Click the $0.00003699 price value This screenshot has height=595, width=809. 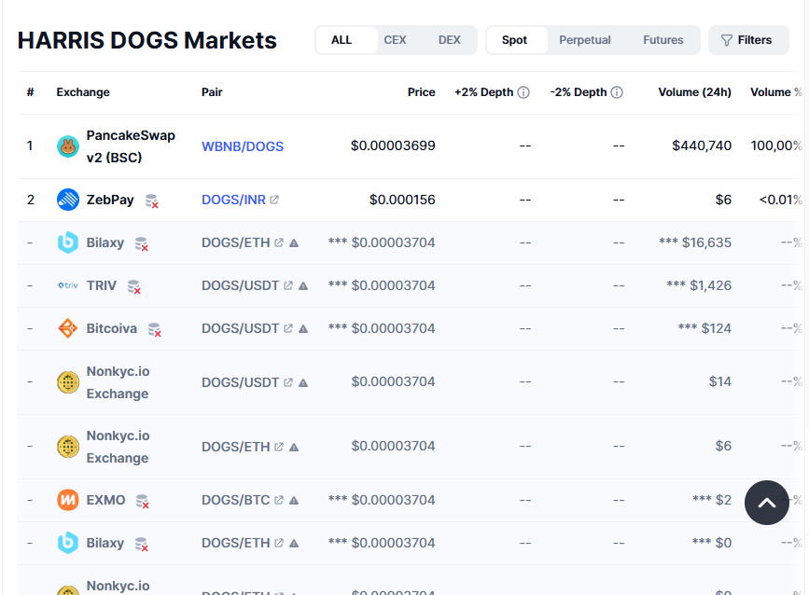point(393,145)
